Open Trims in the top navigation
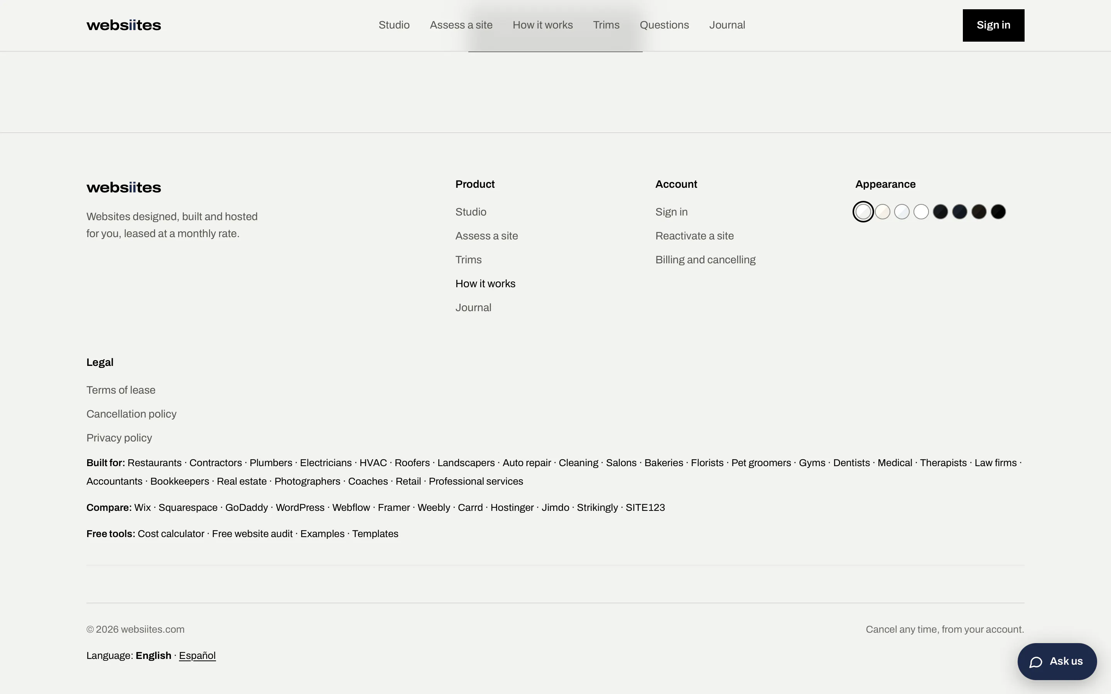Screen dimensions: 1111x694 (x=606, y=25)
